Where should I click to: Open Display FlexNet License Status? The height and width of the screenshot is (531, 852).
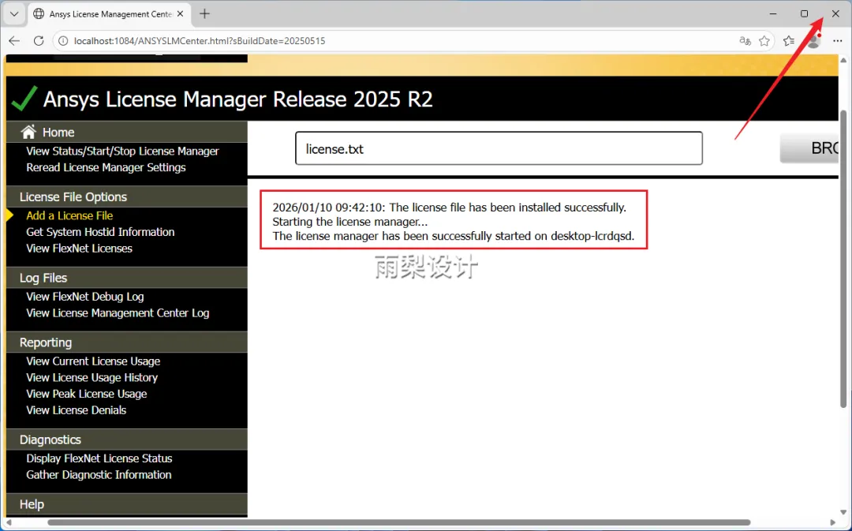(x=99, y=458)
